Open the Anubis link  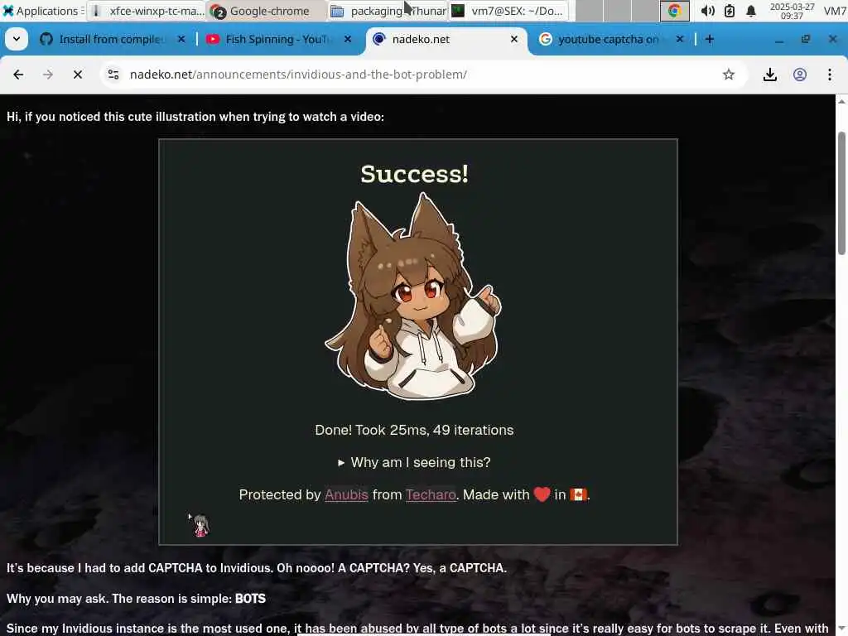pyautogui.click(x=346, y=495)
